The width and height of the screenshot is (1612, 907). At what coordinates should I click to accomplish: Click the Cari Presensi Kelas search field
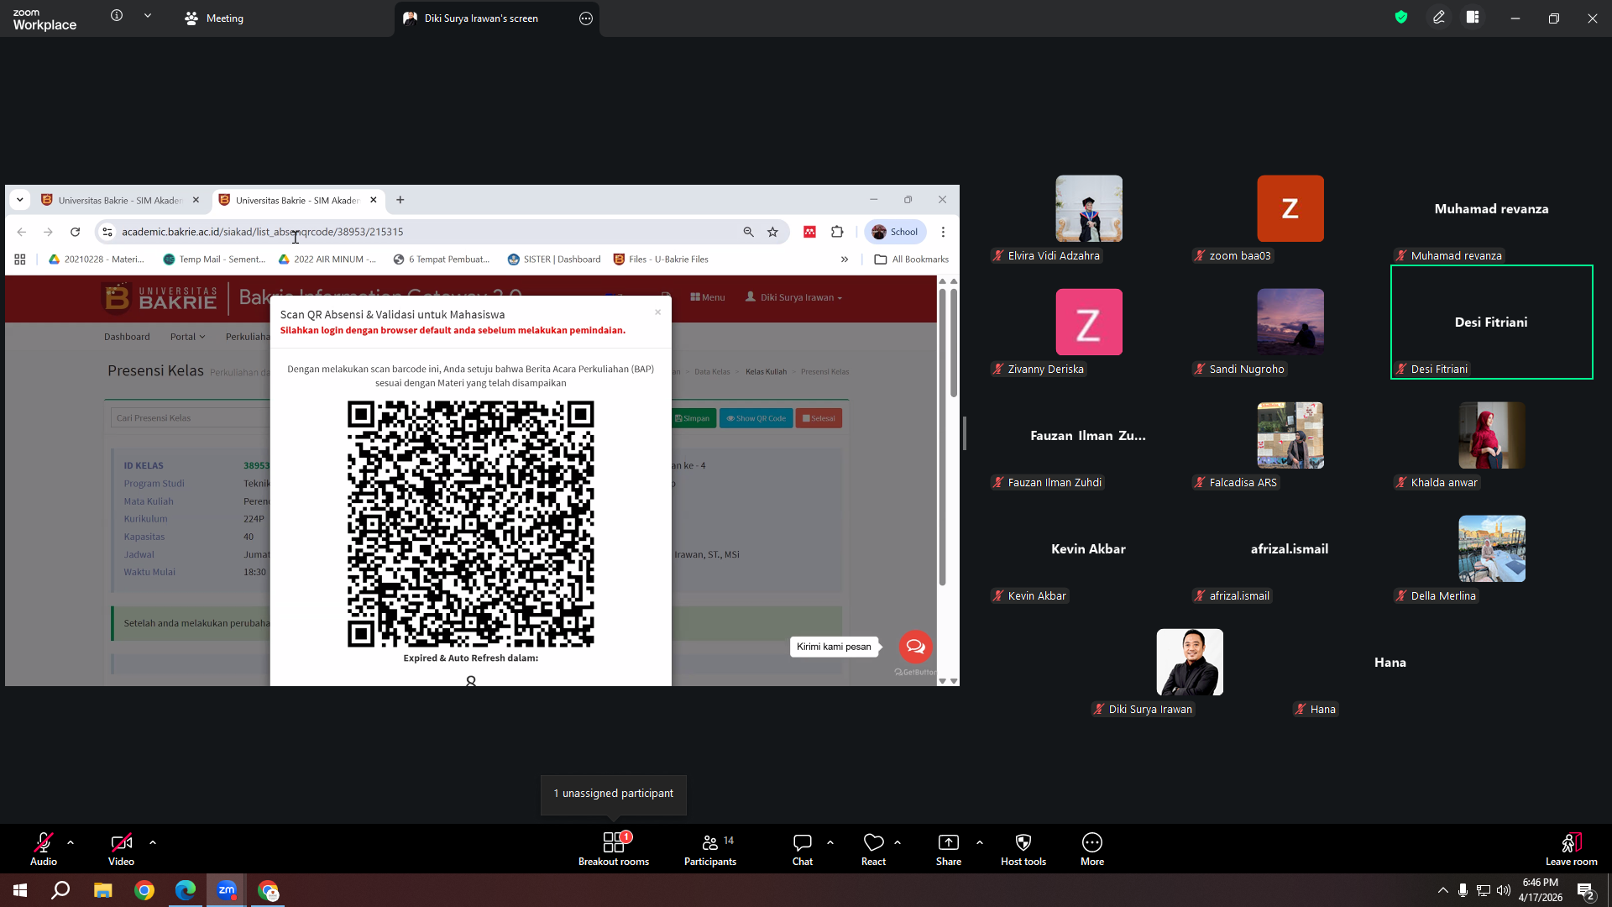191,418
